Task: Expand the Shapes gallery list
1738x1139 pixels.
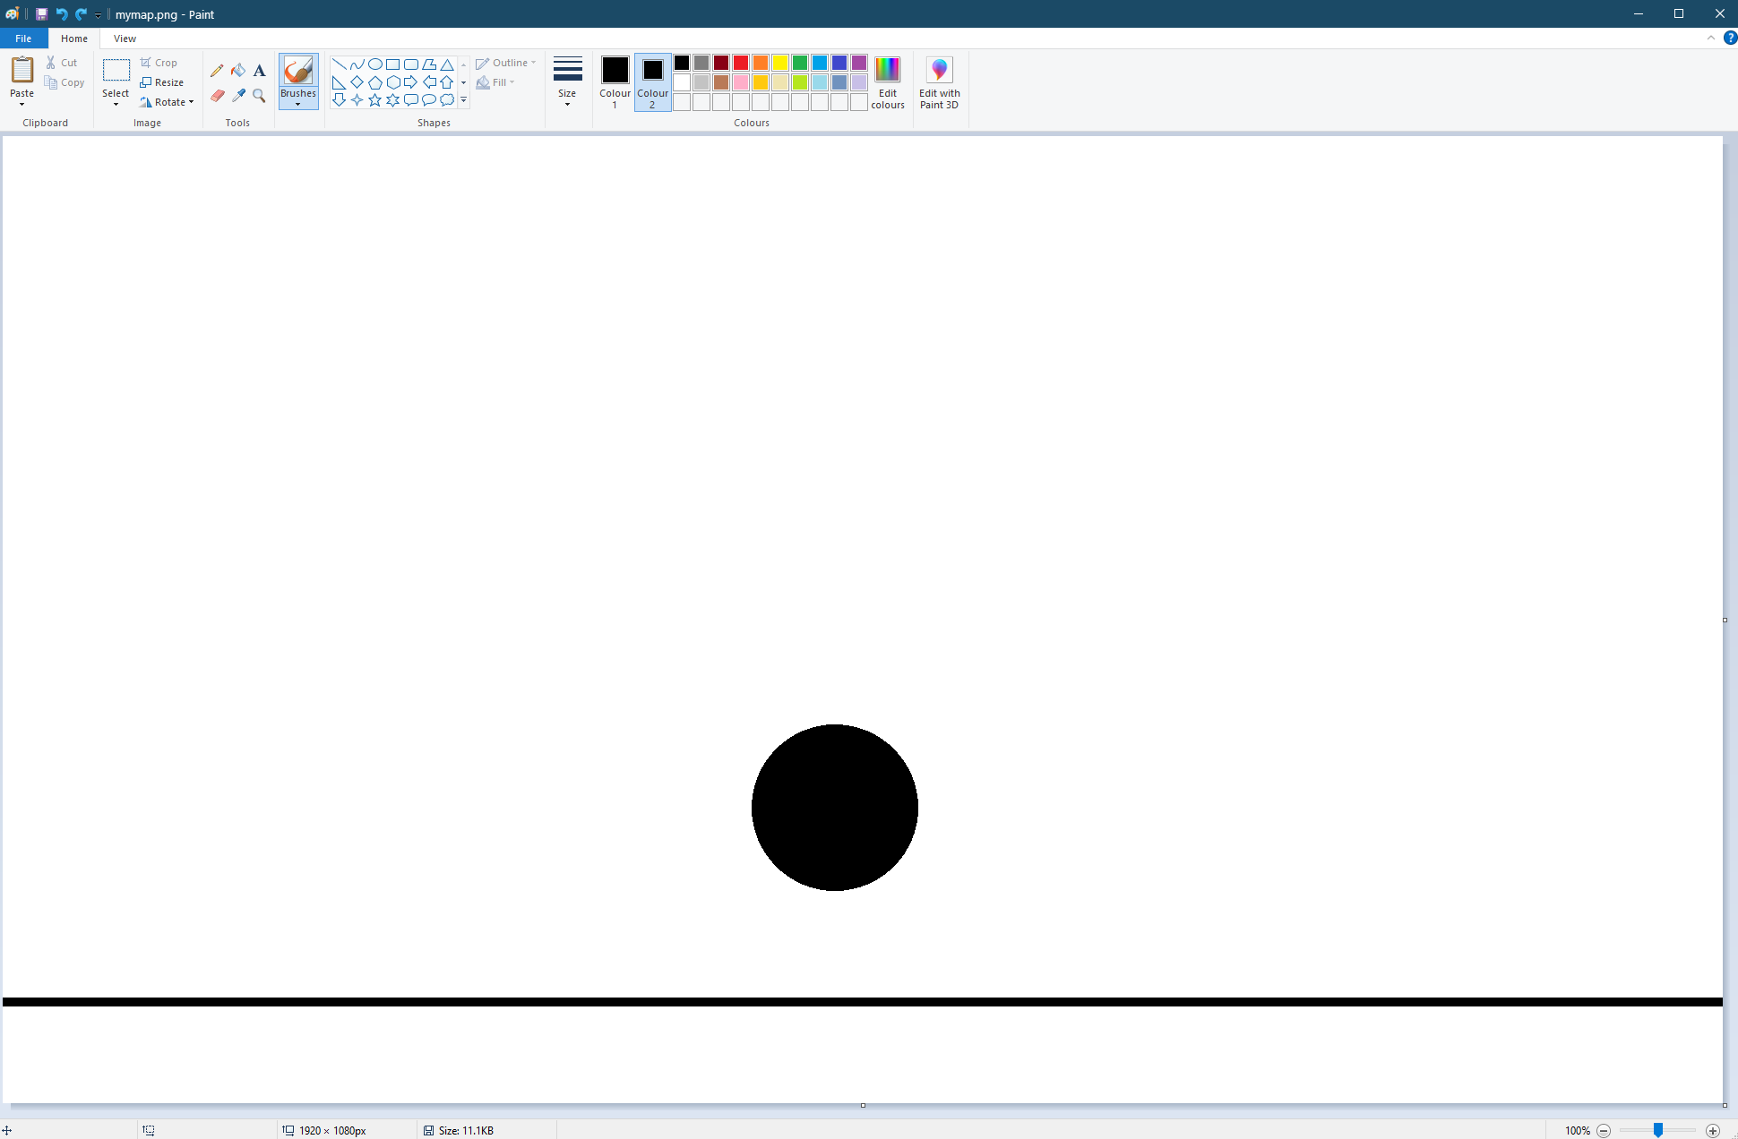Action: coord(463,101)
